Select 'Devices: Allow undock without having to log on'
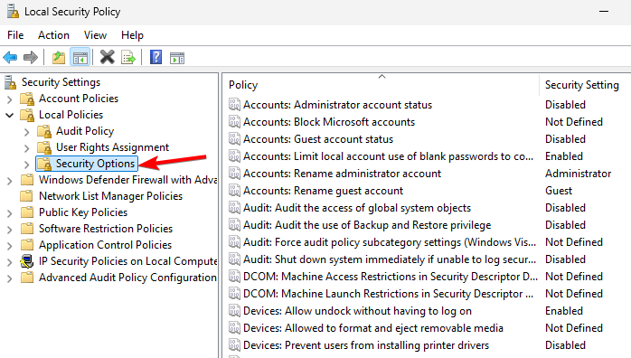 coord(357,311)
